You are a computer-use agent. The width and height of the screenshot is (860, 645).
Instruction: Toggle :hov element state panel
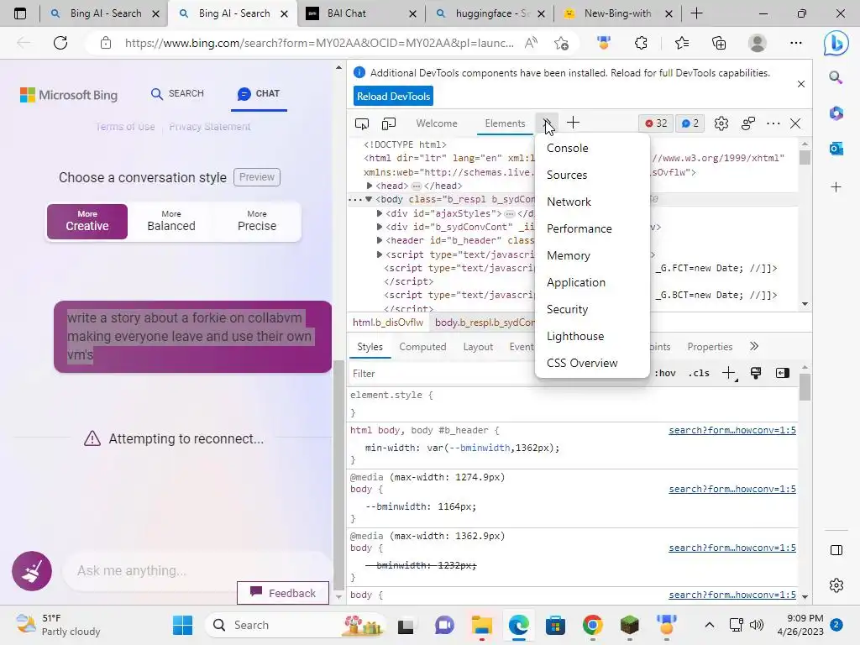coord(665,373)
